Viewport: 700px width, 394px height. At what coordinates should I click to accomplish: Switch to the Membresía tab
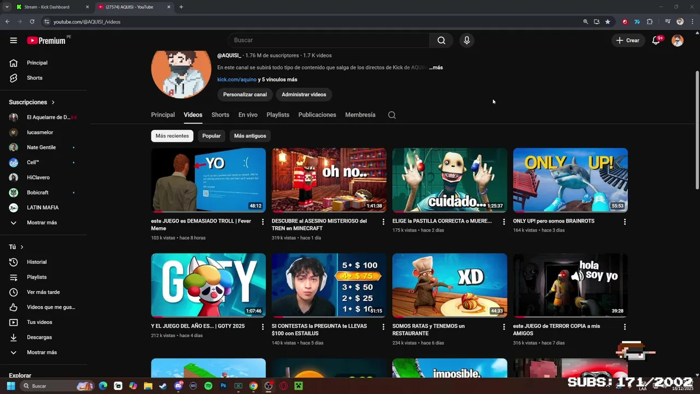tap(360, 115)
